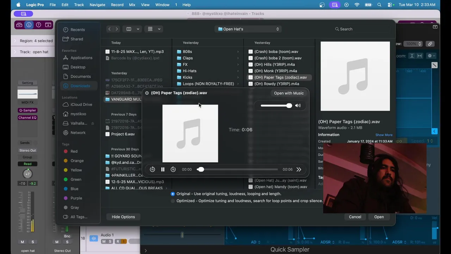
Task: Open grouping dropdown arrow beside grid icon
Action: 159,29
